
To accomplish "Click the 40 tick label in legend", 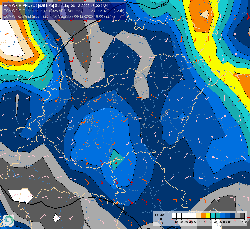I will pos(191,222).
